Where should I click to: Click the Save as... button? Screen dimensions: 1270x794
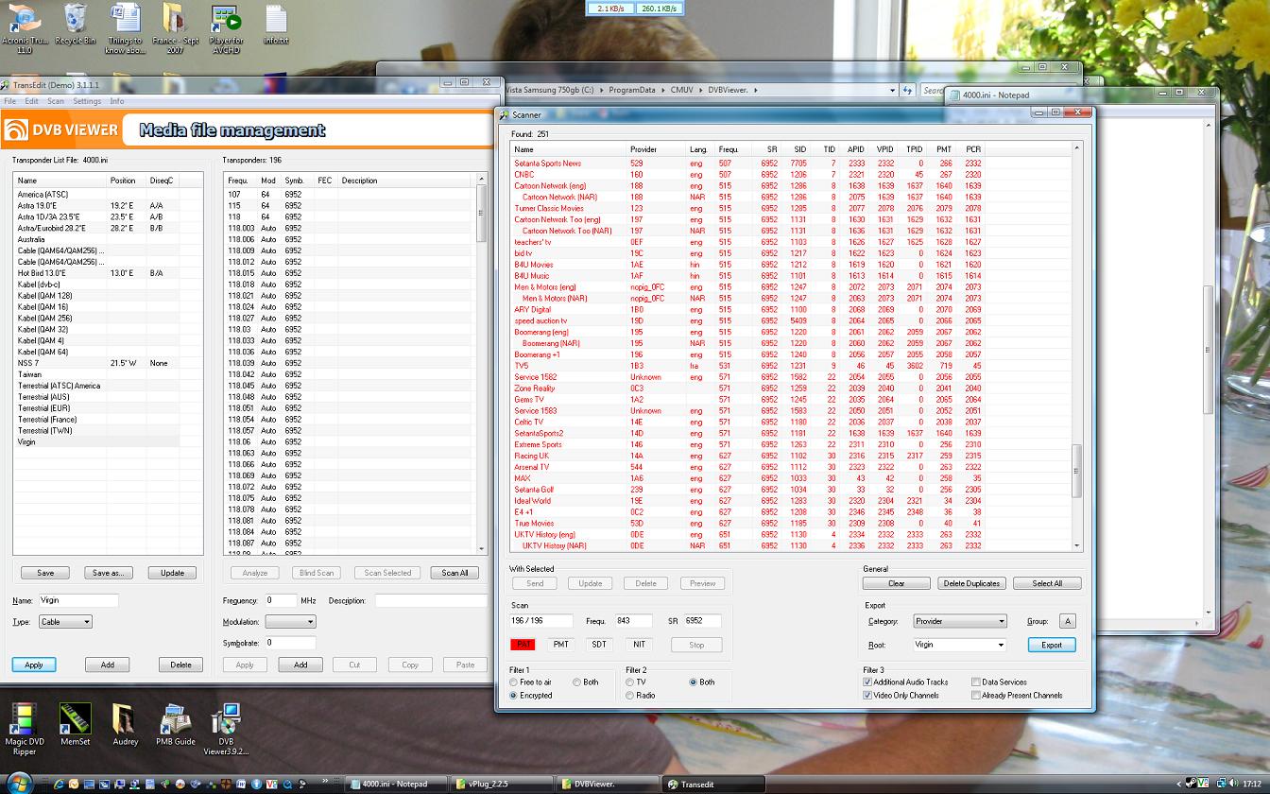(x=109, y=573)
